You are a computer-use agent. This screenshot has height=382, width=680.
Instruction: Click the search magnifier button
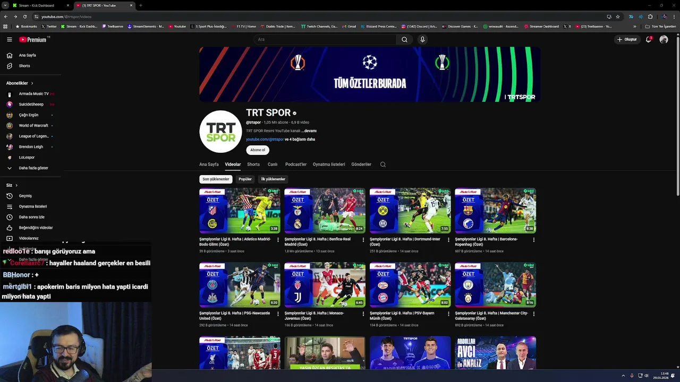coord(404,39)
